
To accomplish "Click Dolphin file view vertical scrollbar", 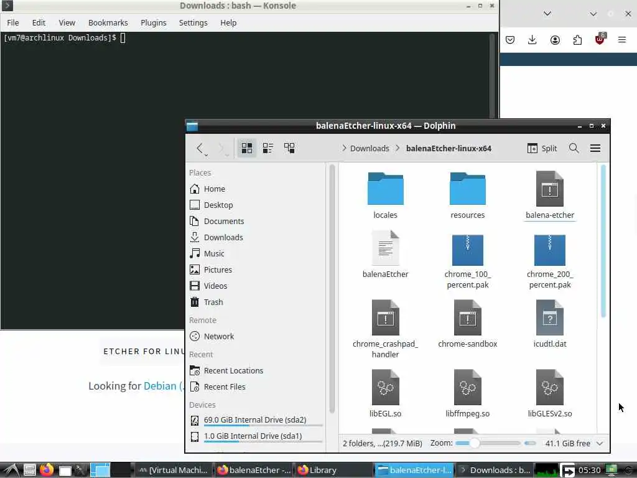I will [603, 241].
